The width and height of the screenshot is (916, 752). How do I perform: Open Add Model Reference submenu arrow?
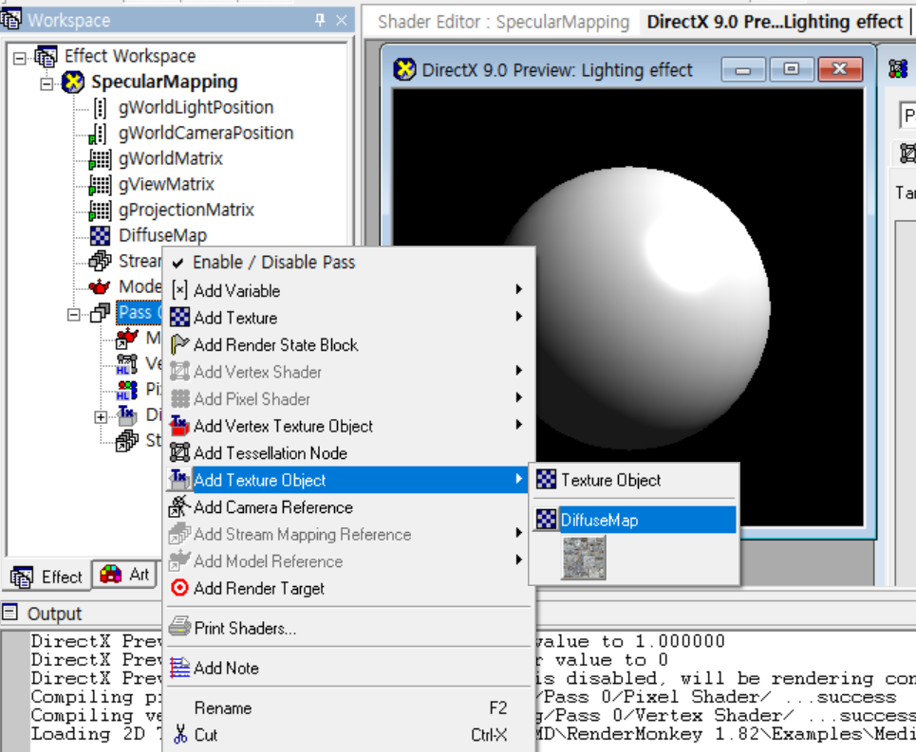[x=519, y=560]
